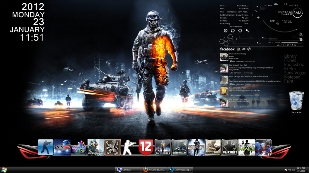Open Facebook messages icon in widget

[x=244, y=49]
